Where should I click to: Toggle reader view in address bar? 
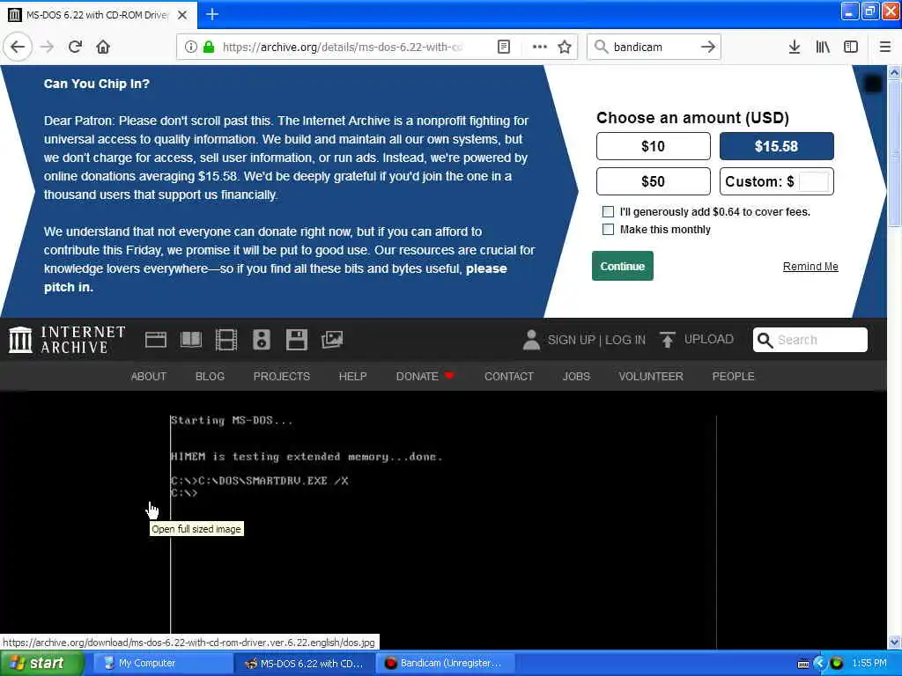pos(503,47)
